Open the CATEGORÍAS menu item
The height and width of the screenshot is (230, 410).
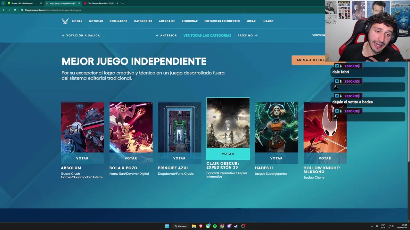point(143,21)
